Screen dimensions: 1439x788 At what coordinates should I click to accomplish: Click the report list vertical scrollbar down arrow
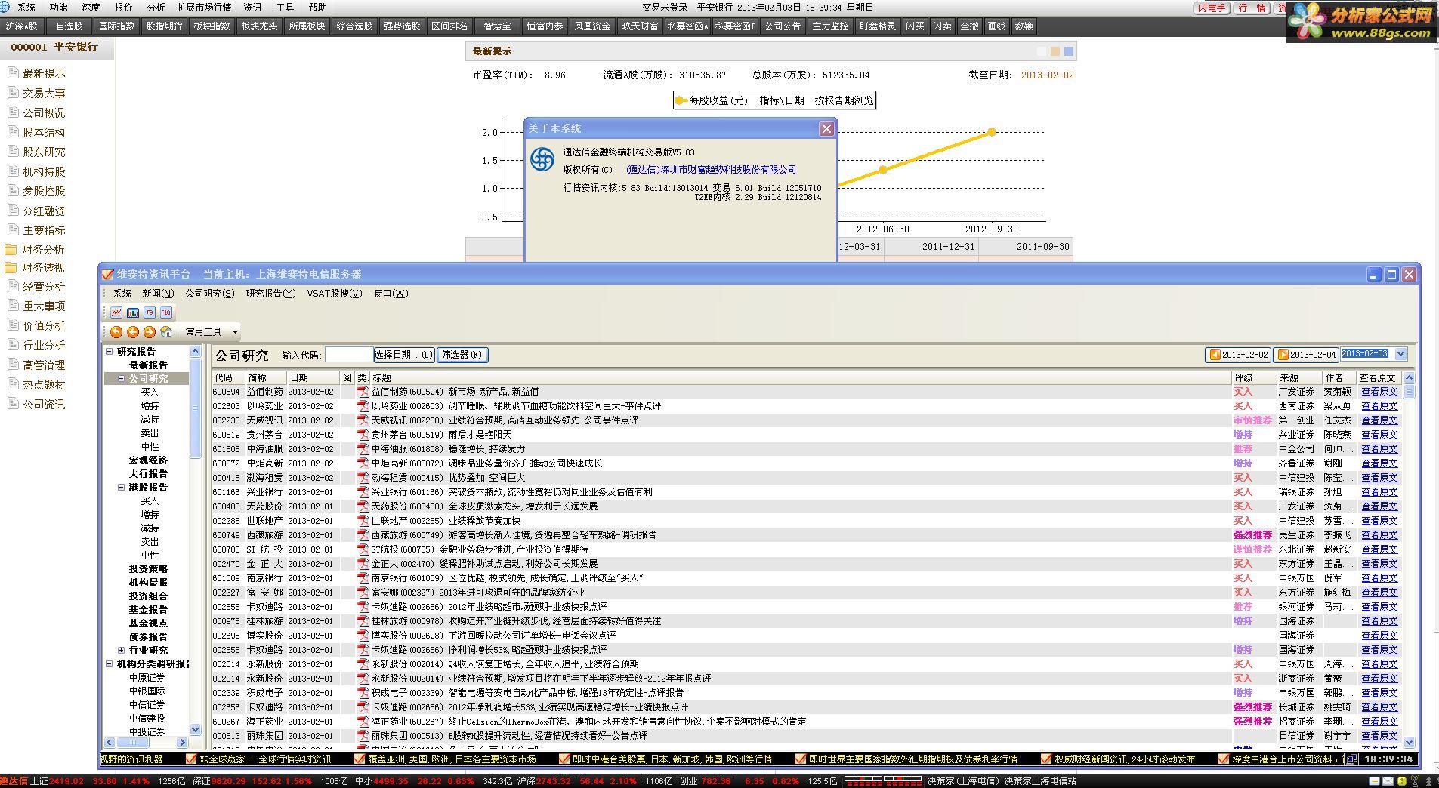[1409, 743]
